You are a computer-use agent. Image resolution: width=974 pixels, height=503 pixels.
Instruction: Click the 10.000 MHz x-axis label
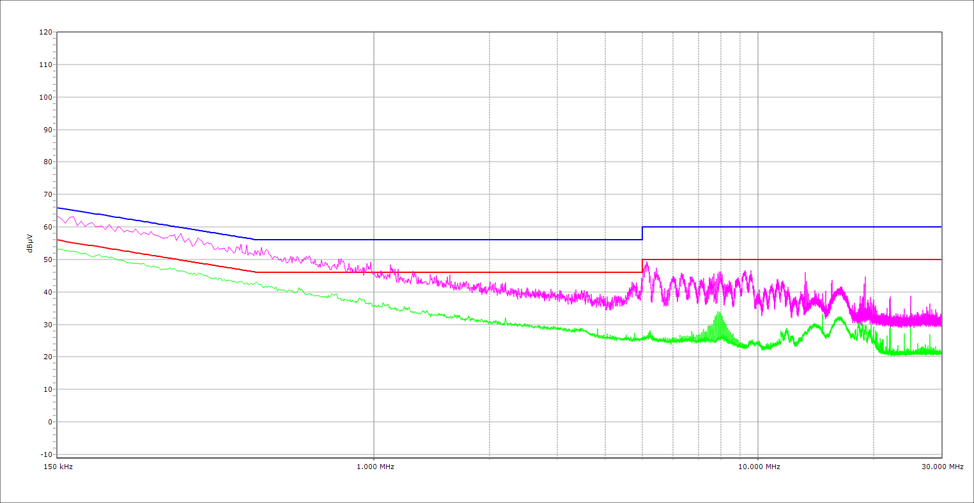759,467
